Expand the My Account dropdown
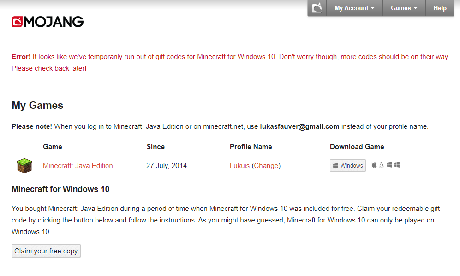 click(354, 8)
